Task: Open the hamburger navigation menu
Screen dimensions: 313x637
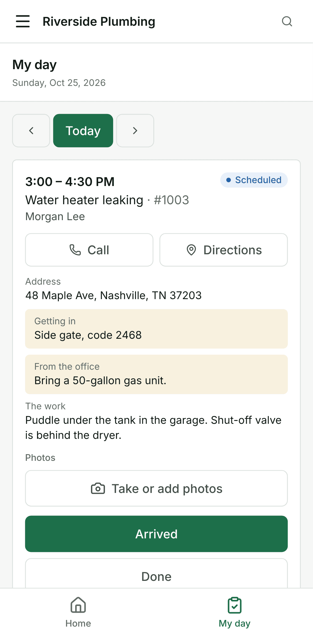Action: click(23, 21)
